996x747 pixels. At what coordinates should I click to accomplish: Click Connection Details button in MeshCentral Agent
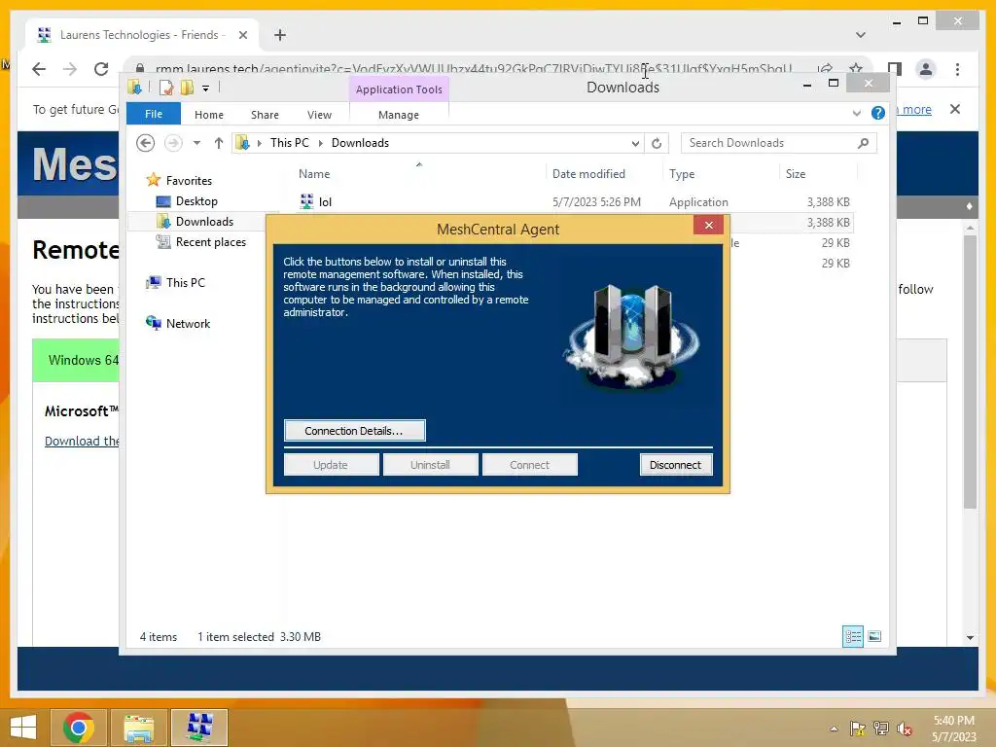354,431
